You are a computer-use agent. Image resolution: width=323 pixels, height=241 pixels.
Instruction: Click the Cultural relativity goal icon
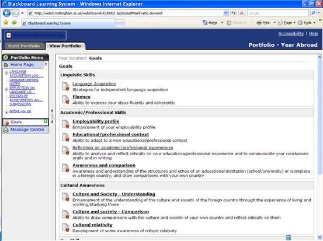66,228
